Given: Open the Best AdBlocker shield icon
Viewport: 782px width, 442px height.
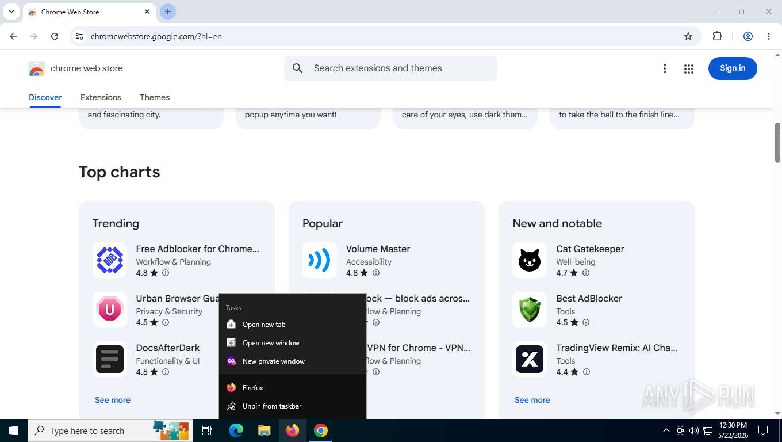Looking at the screenshot, I should point(530,310).
